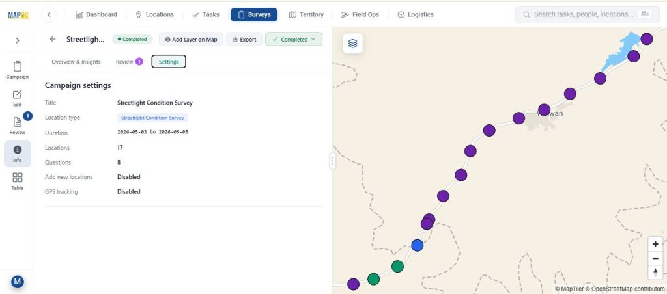Switch to the Review tab
Image resolution: width=667 pixels, height=294 pixels.
(129, 62)
